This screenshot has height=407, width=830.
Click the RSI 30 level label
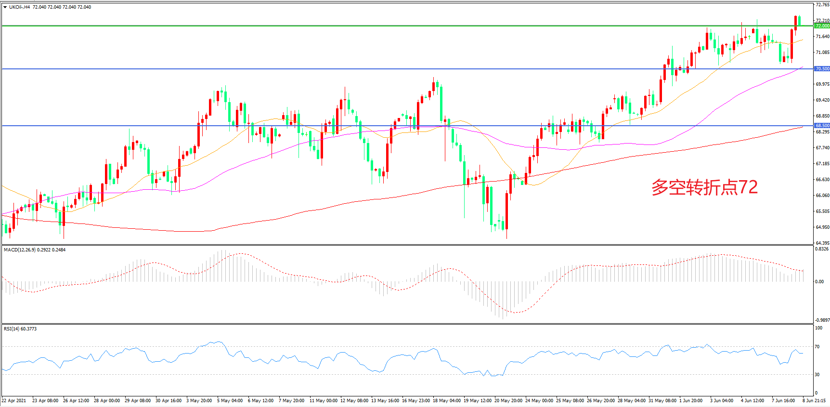pyautogui.click(x=817, y=375)
